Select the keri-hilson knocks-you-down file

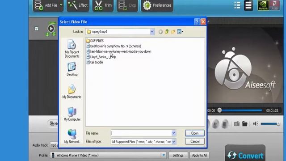pyautogui.click(x=119, y=51)
